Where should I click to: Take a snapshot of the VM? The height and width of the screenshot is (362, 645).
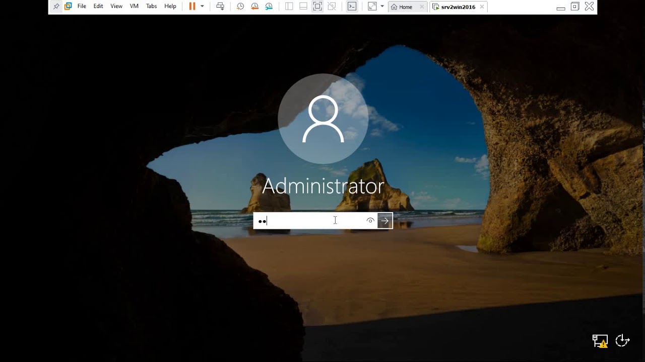point(240,7)
